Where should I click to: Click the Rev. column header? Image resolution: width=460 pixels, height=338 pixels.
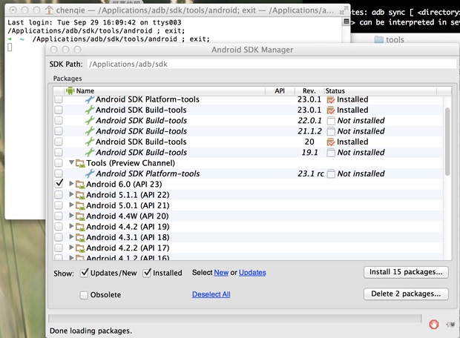coord(309,90)
